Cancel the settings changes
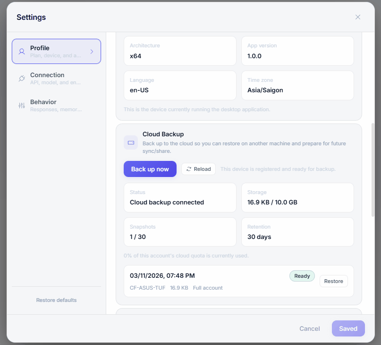 pyautogui.click(x=310, y=328)
